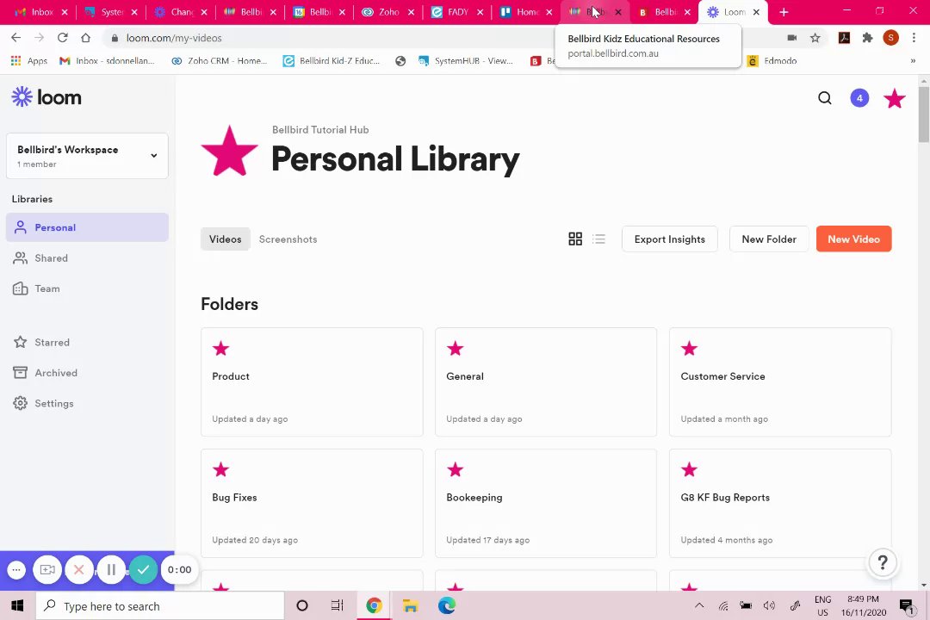The height and width of the screenshot is (620, 930).
Task: Create a New Folder
Action: click(x=769, y=239)
